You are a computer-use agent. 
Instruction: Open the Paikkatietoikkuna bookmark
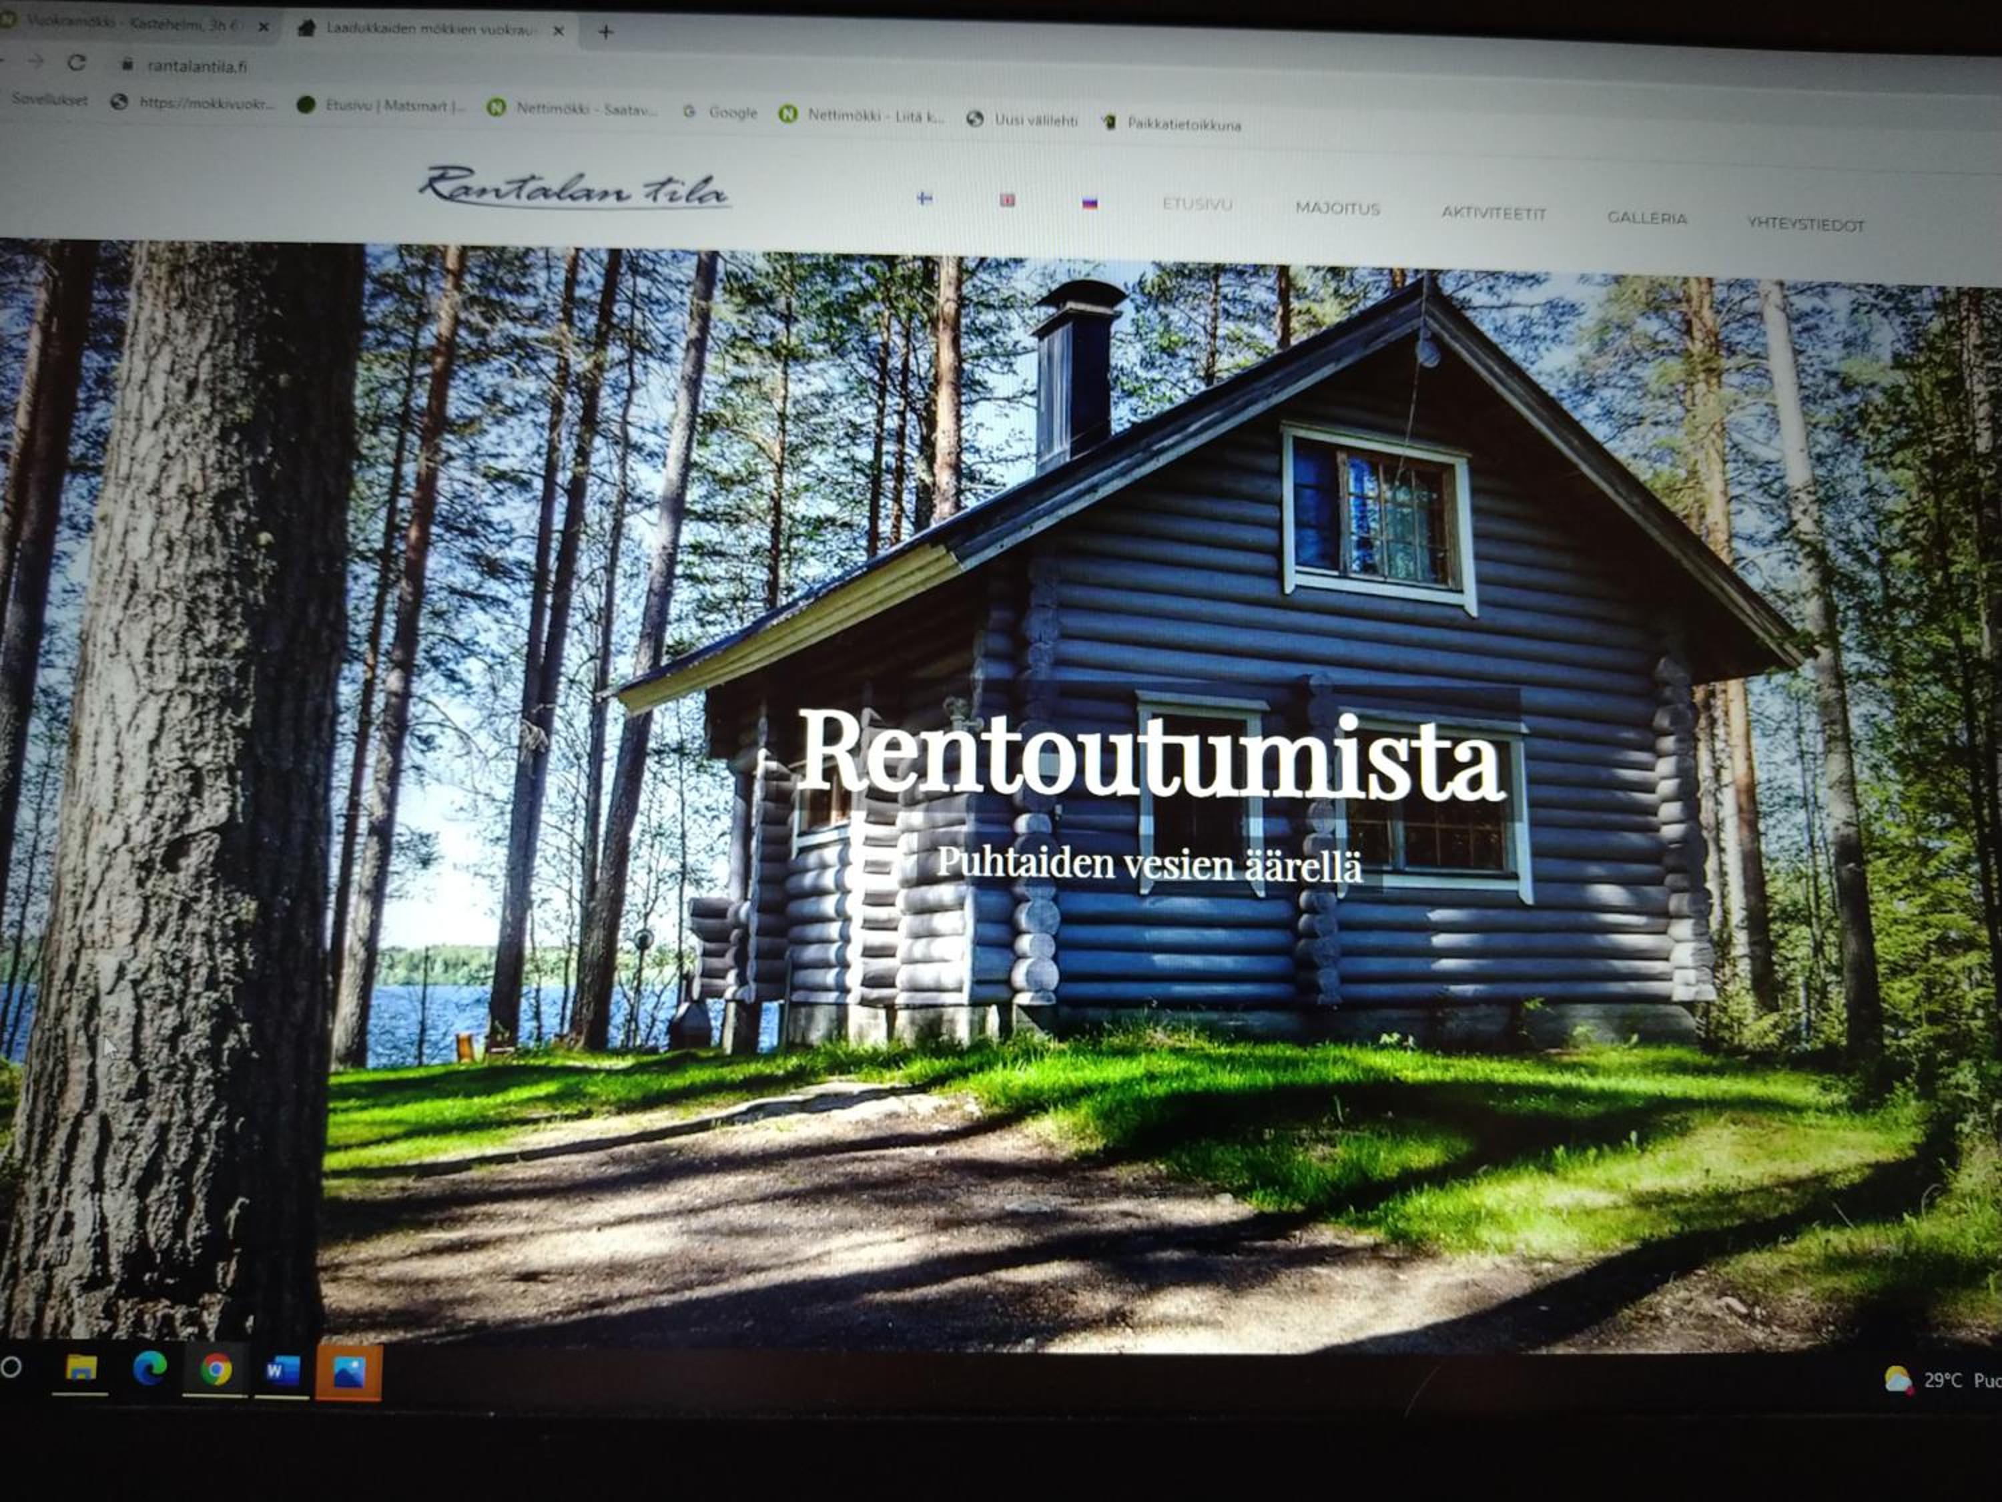[1171, 124]
